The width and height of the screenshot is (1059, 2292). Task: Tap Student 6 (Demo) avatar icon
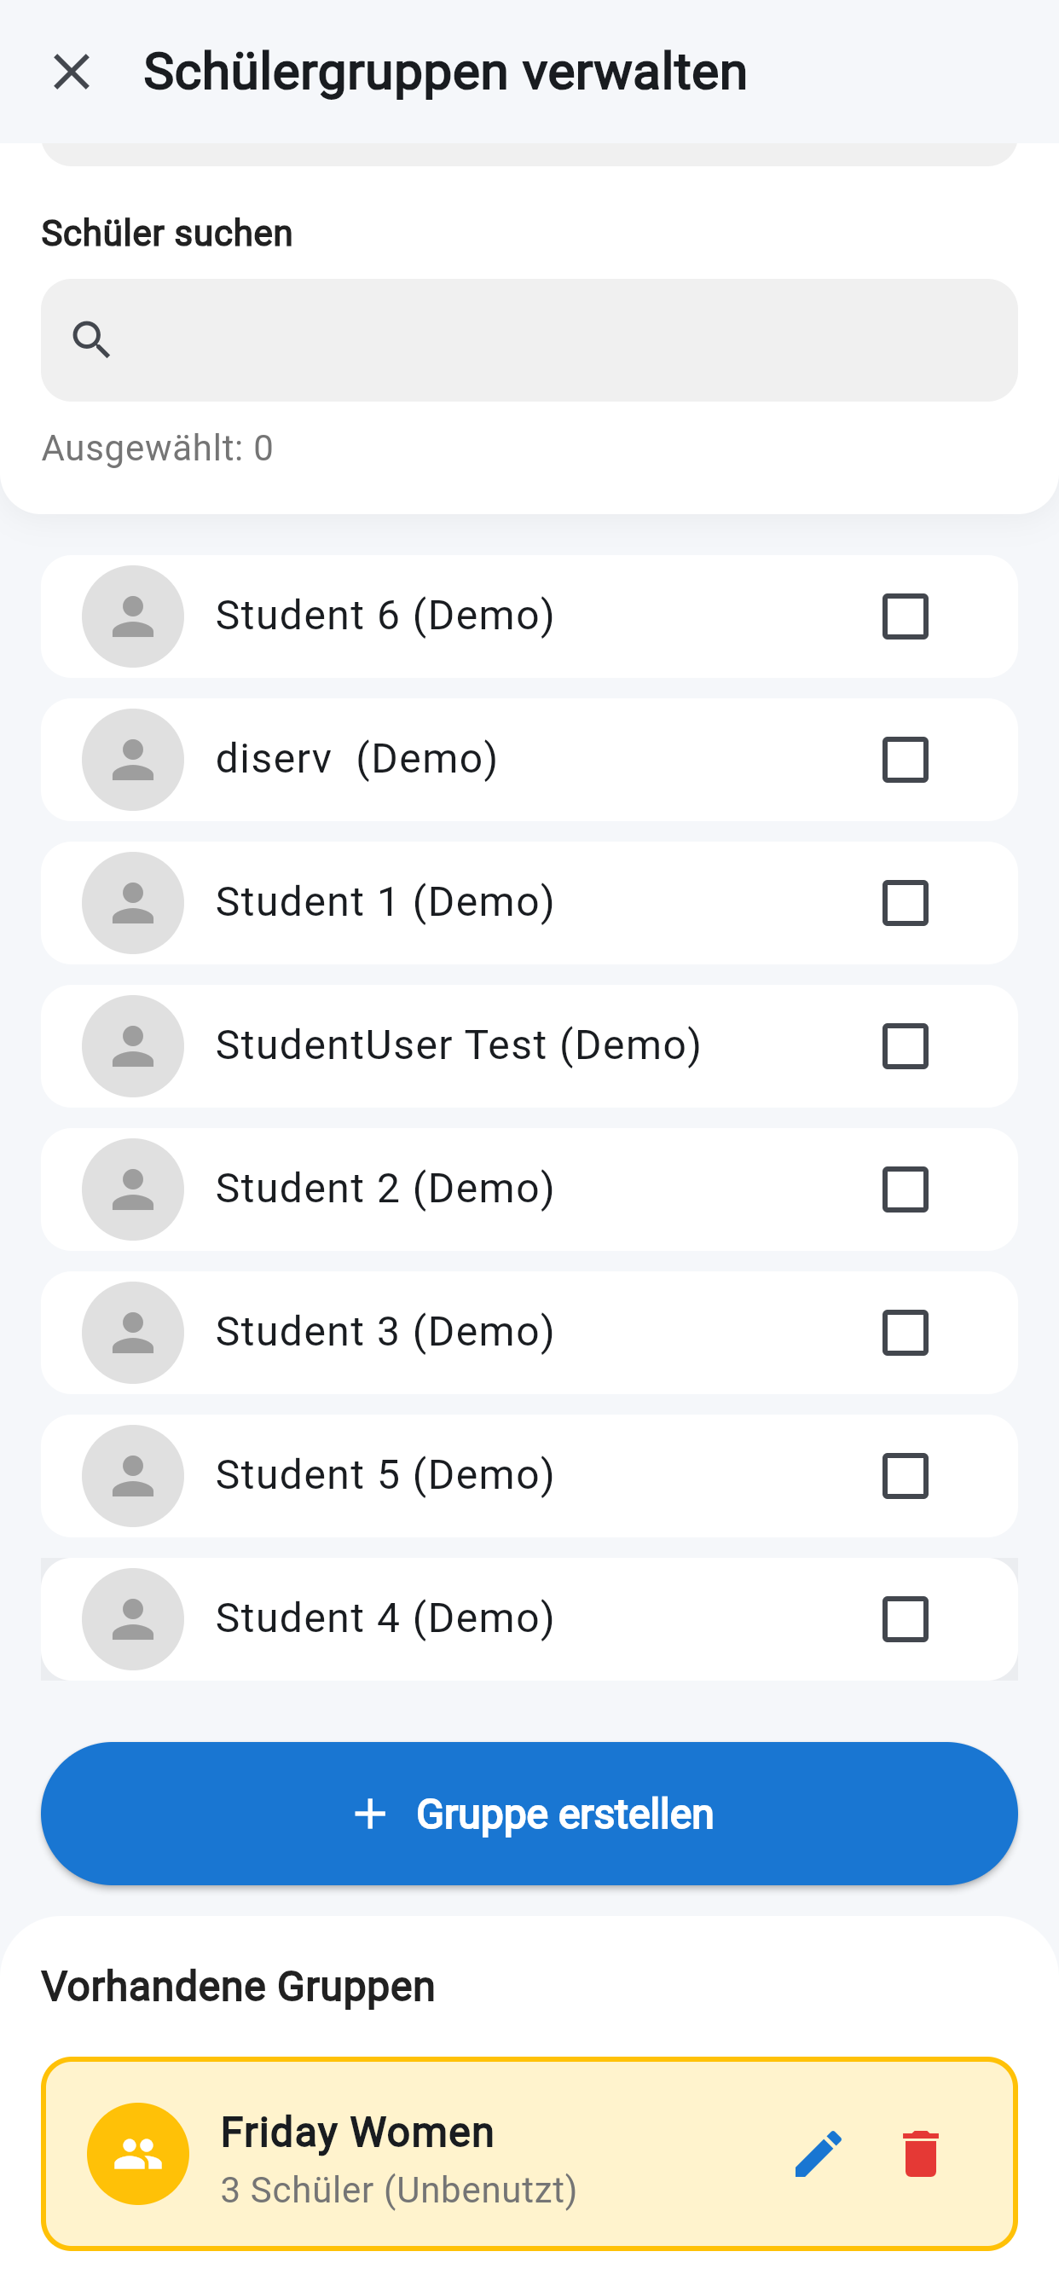(133, 616)
